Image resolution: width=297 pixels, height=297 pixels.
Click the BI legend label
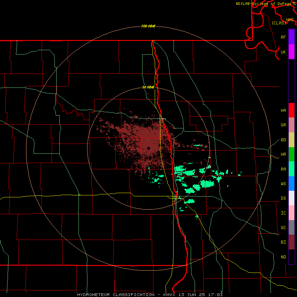coord(283,242)
